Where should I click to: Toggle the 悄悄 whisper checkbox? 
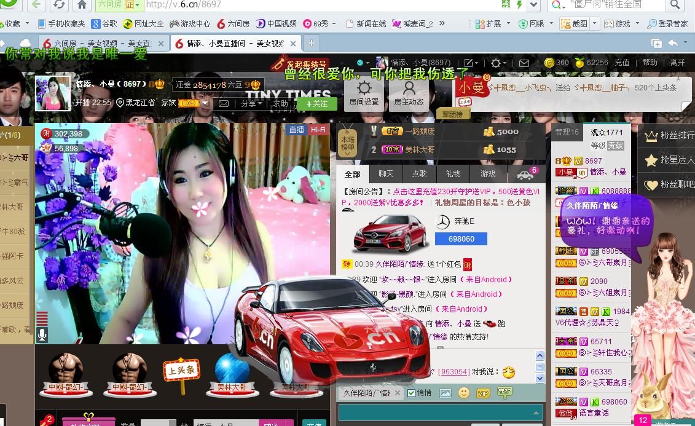pos(412,393)
